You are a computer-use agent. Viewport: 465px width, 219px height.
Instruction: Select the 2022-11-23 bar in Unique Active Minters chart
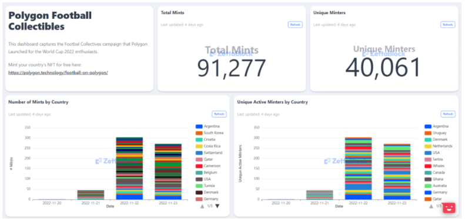pos(397,171)
